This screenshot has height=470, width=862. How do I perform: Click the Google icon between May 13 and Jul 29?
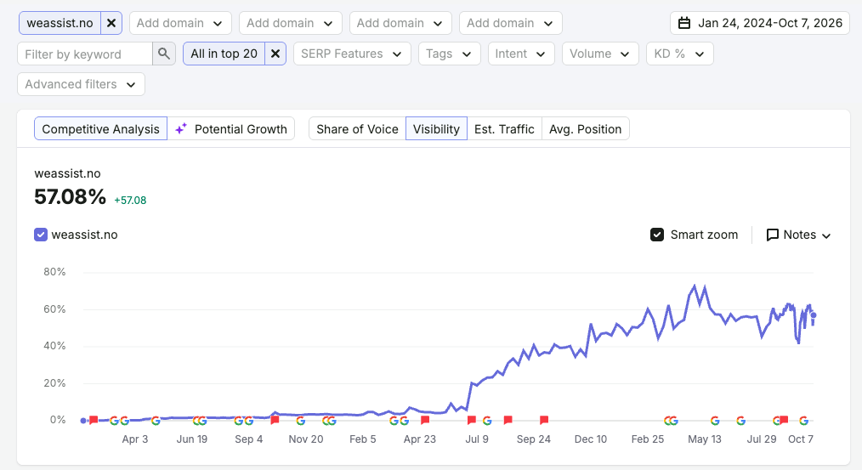tap(741, 421)
